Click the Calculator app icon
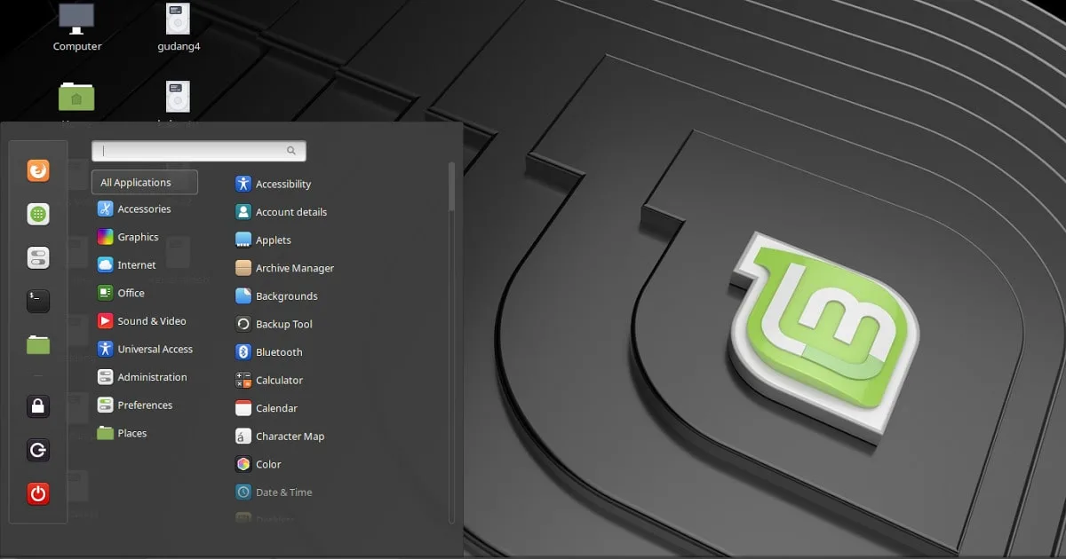 (x=243, y=380)
